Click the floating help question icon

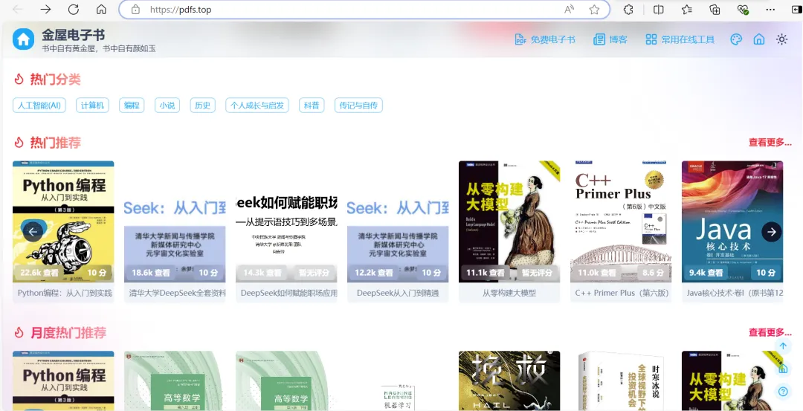(x=783, y=392)
